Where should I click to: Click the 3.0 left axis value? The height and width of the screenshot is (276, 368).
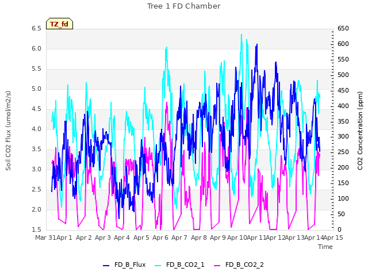[x=36, y=169]
